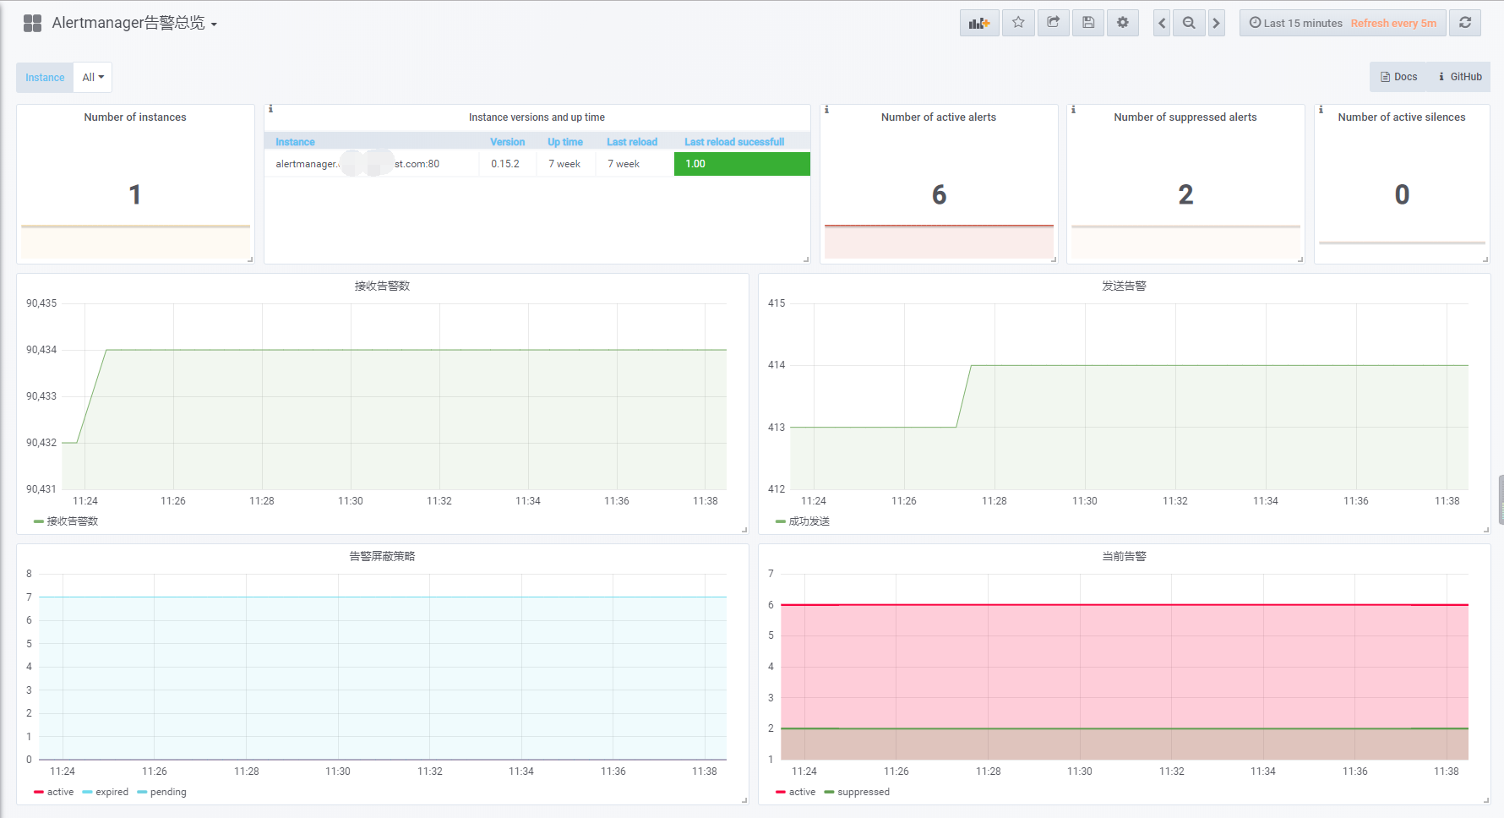Toggle suppressed series in legend
Viewport: 1504px width, 818px height.
863,792
